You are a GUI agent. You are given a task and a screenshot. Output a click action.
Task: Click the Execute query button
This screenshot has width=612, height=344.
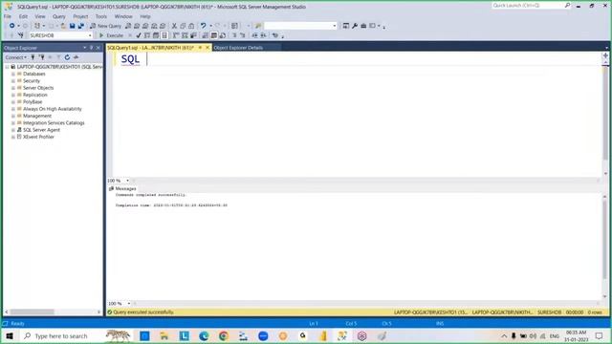click(111, 35)
